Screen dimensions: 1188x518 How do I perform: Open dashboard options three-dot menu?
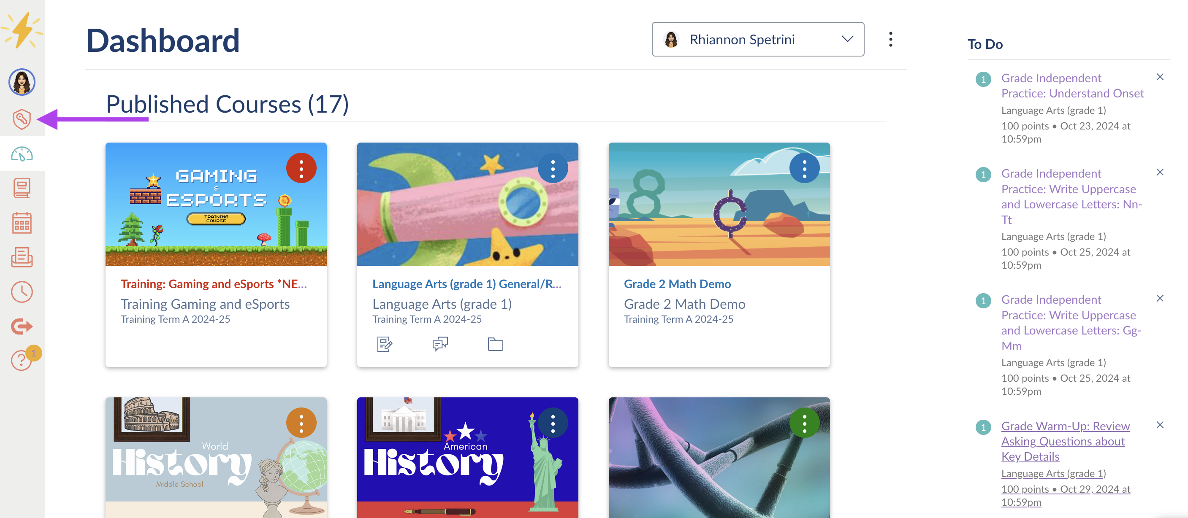coord(890,40)
